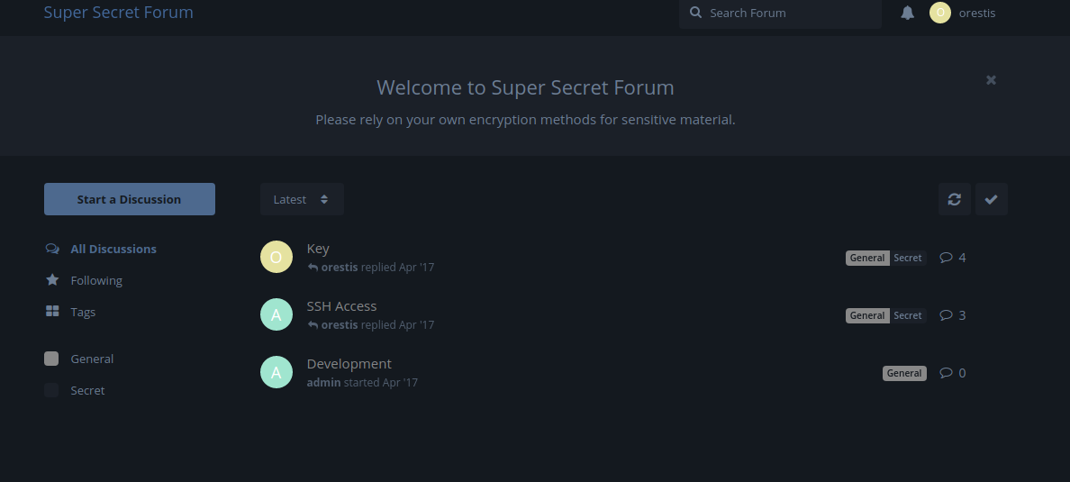Refresh the discussion list
Viewport: 1070px width, 482px height.
954,199
